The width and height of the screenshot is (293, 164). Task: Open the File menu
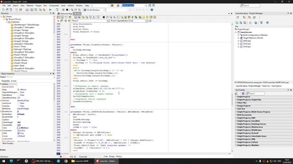4,5
